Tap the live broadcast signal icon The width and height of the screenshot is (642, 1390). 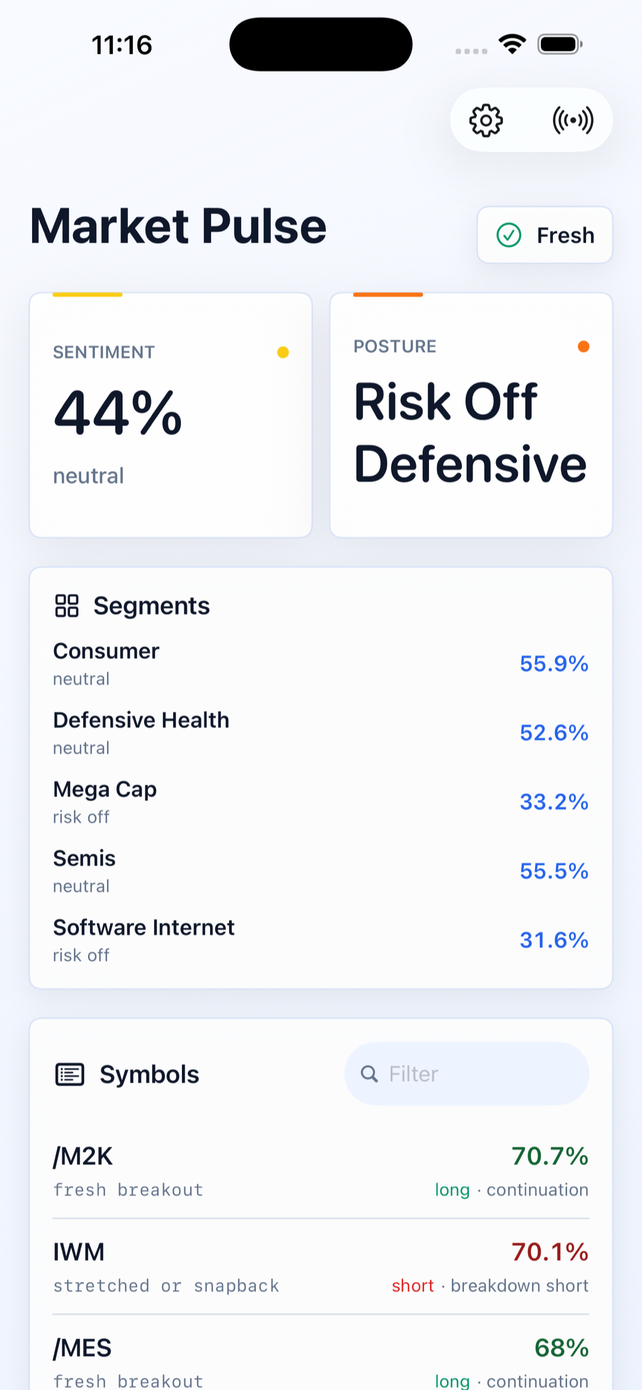[572, 120]
